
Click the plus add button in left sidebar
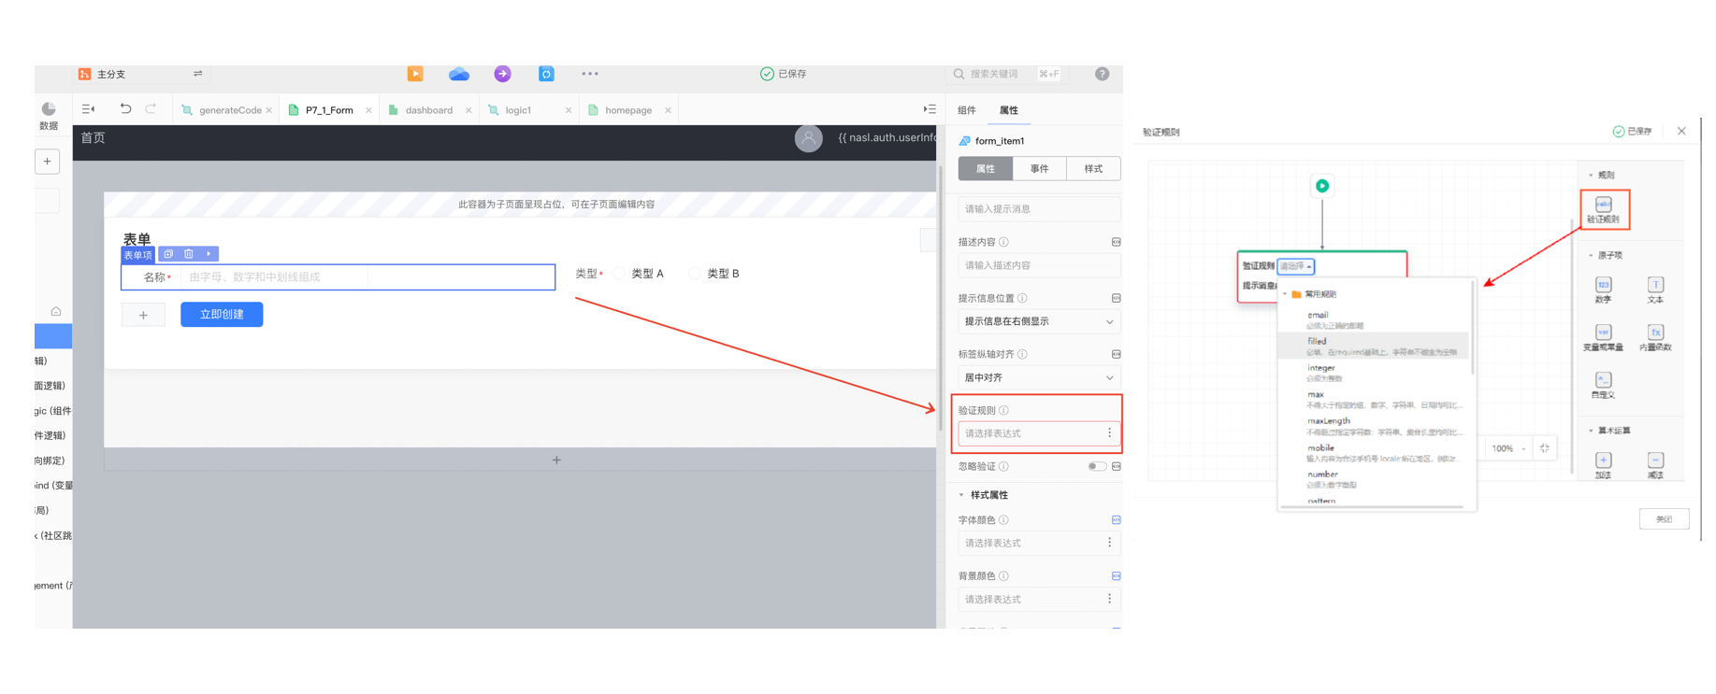[48, 162]
